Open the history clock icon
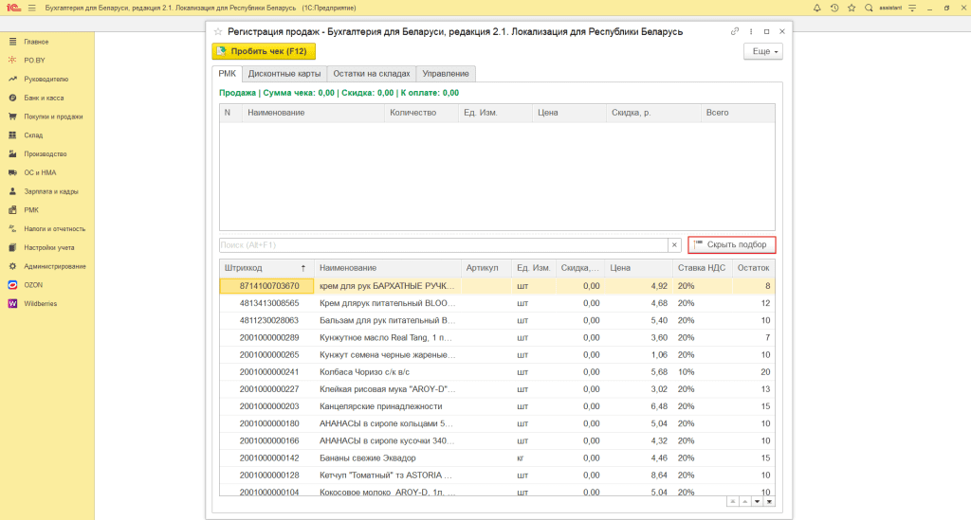971x520 pixels. [x=834, y=8]
